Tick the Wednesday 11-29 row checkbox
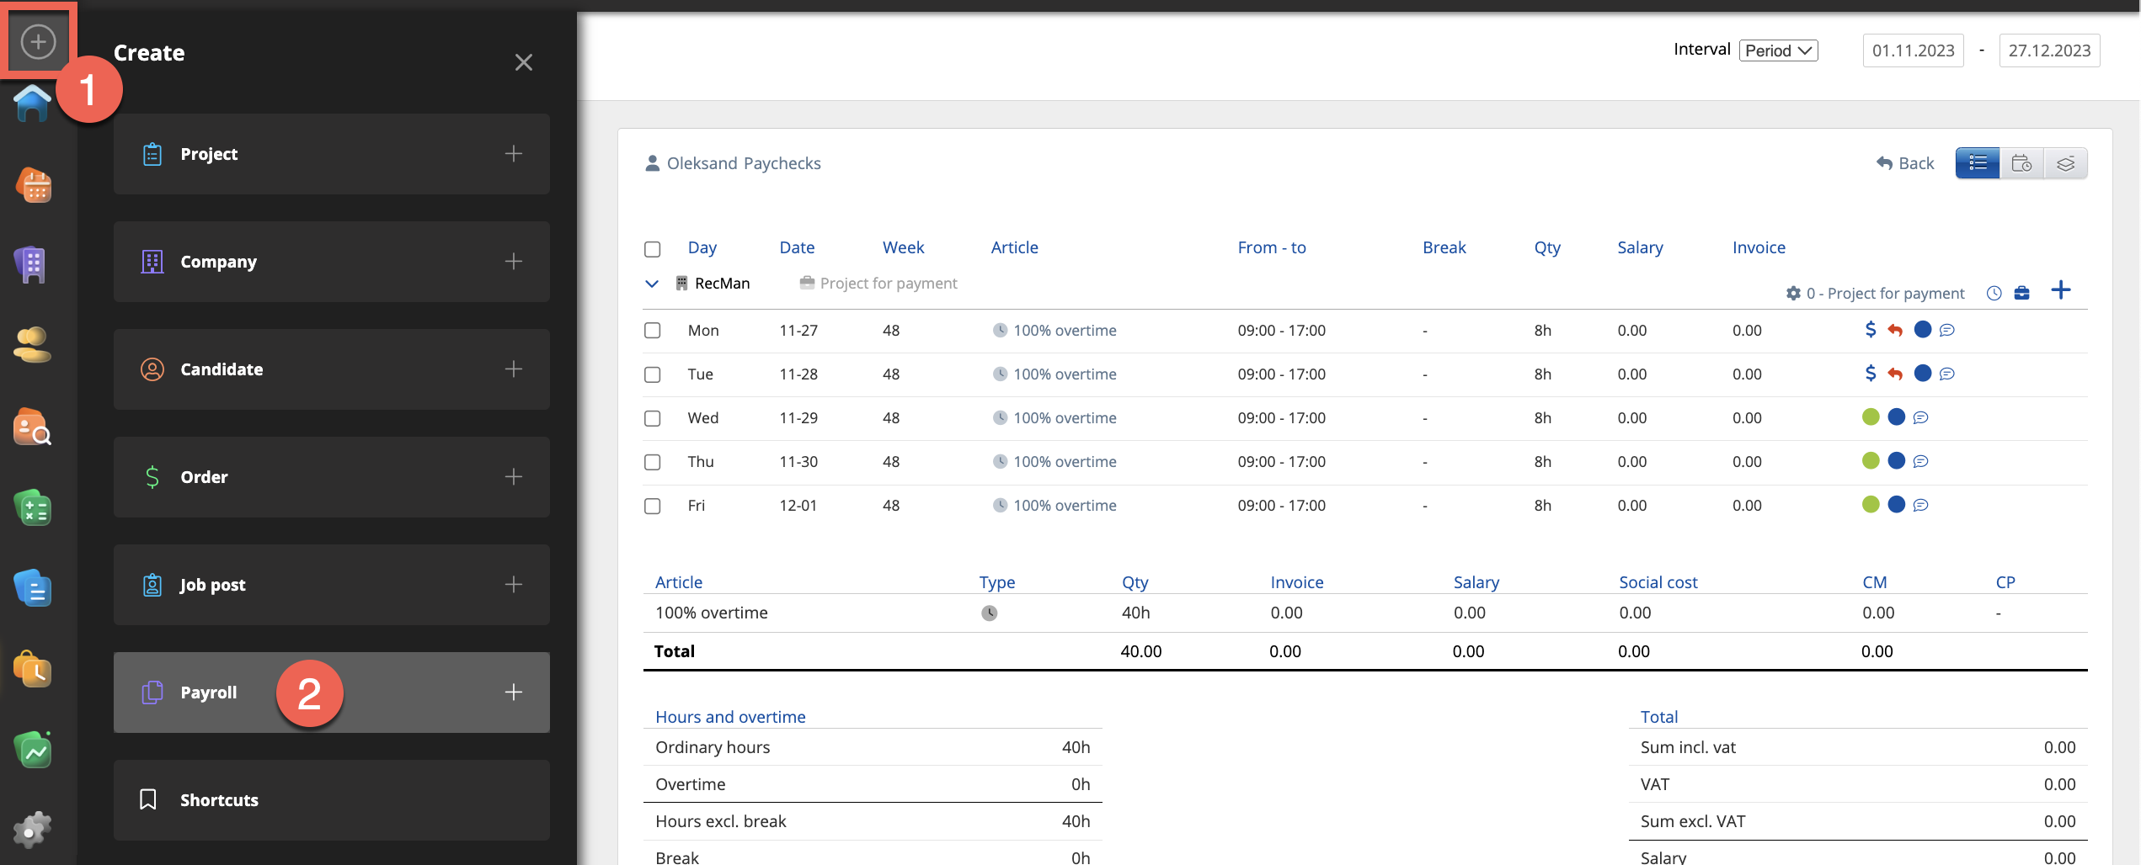This screenshot has height=865, width=2141. (x=652, y=418)
